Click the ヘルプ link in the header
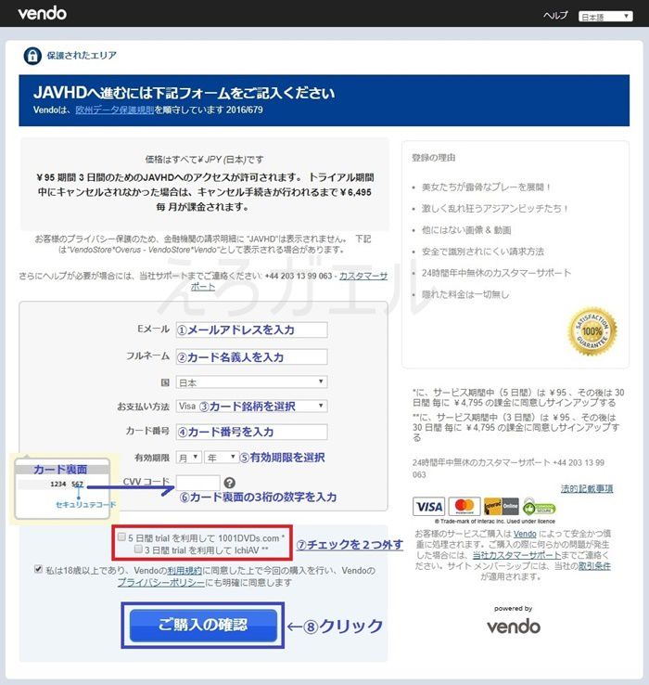This screenshot has width=649, height=685. coord(555,16)
